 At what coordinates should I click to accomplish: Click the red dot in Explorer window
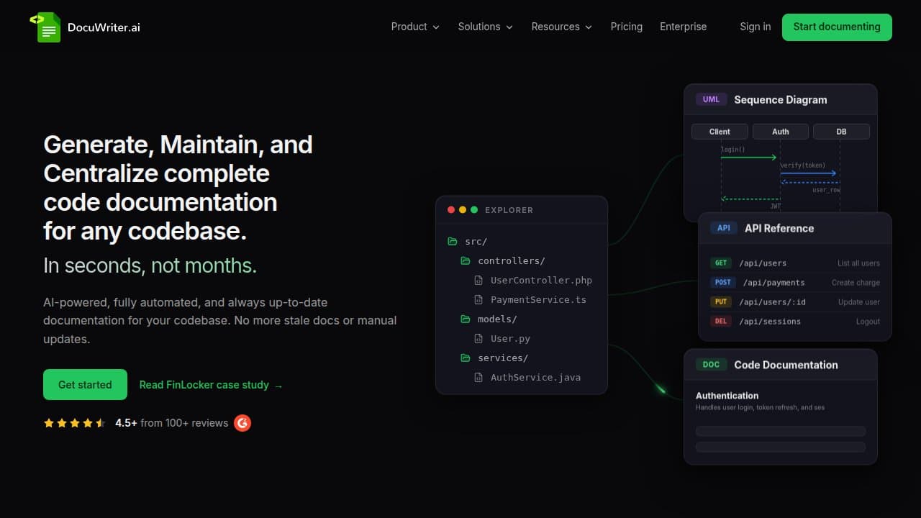pos(451,210)
